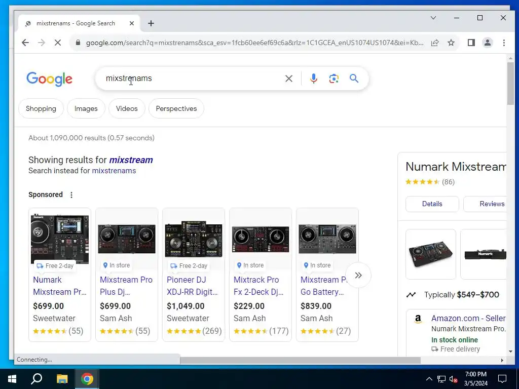View site info via the padlock icon
The width and height of the screenshot is (519, 389).
point(78,43)
